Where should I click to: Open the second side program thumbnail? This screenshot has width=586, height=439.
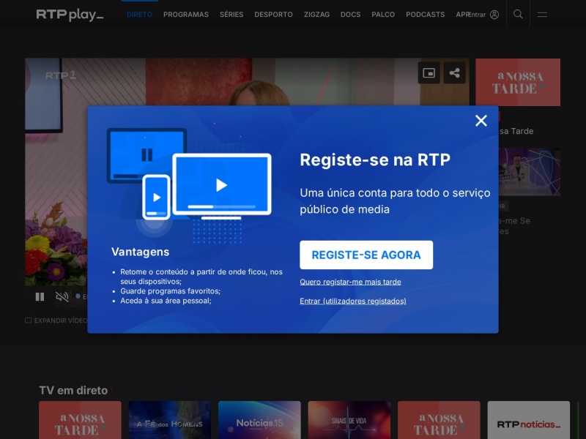pos(529,172)
